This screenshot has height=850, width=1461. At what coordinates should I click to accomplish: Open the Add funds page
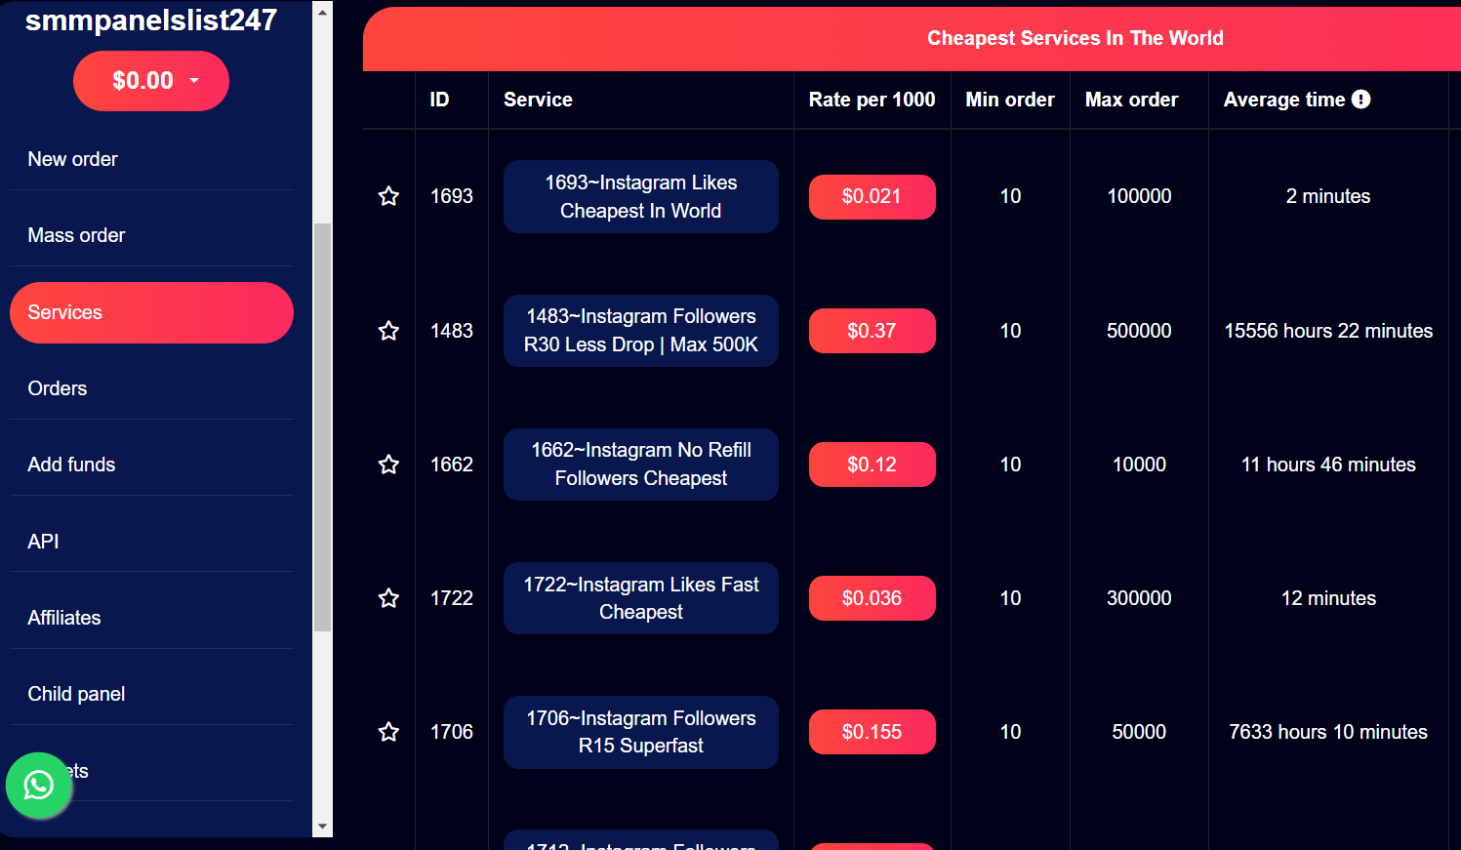pyautogui.click(x=71, y=465)
